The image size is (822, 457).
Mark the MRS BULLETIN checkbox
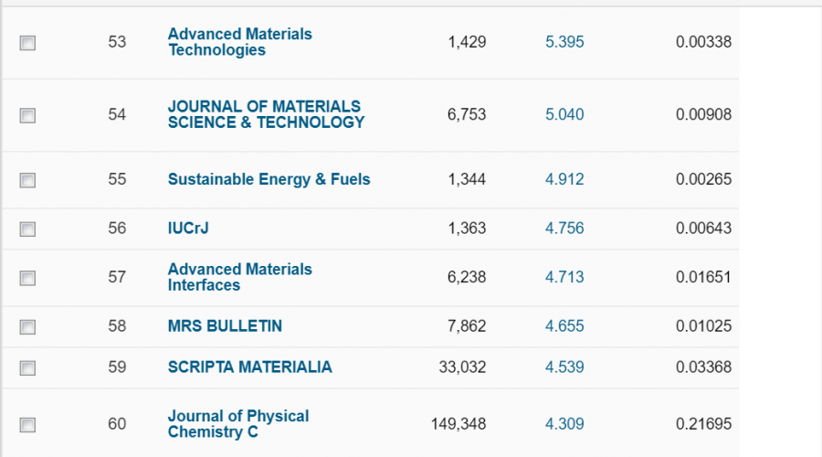28,326
